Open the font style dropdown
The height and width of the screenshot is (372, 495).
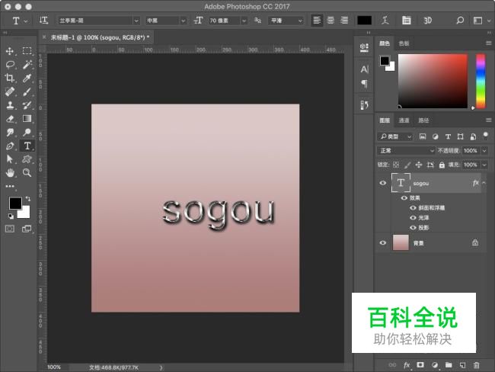(x=183, y=21)
